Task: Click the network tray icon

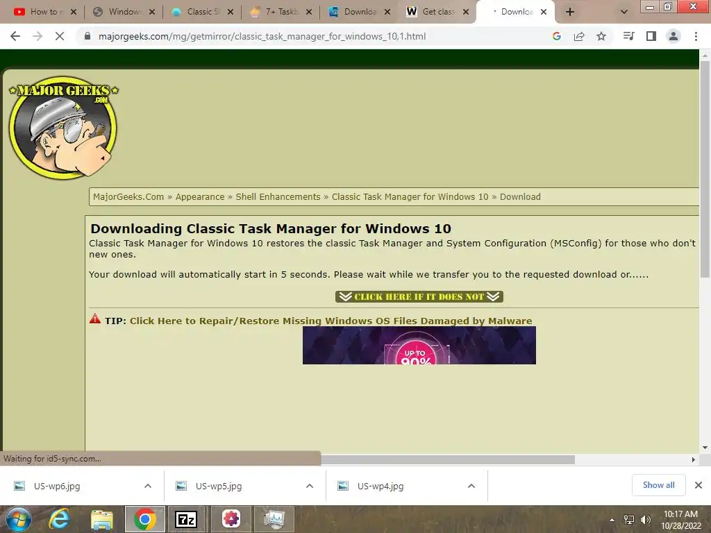Action: click(629, 520)
